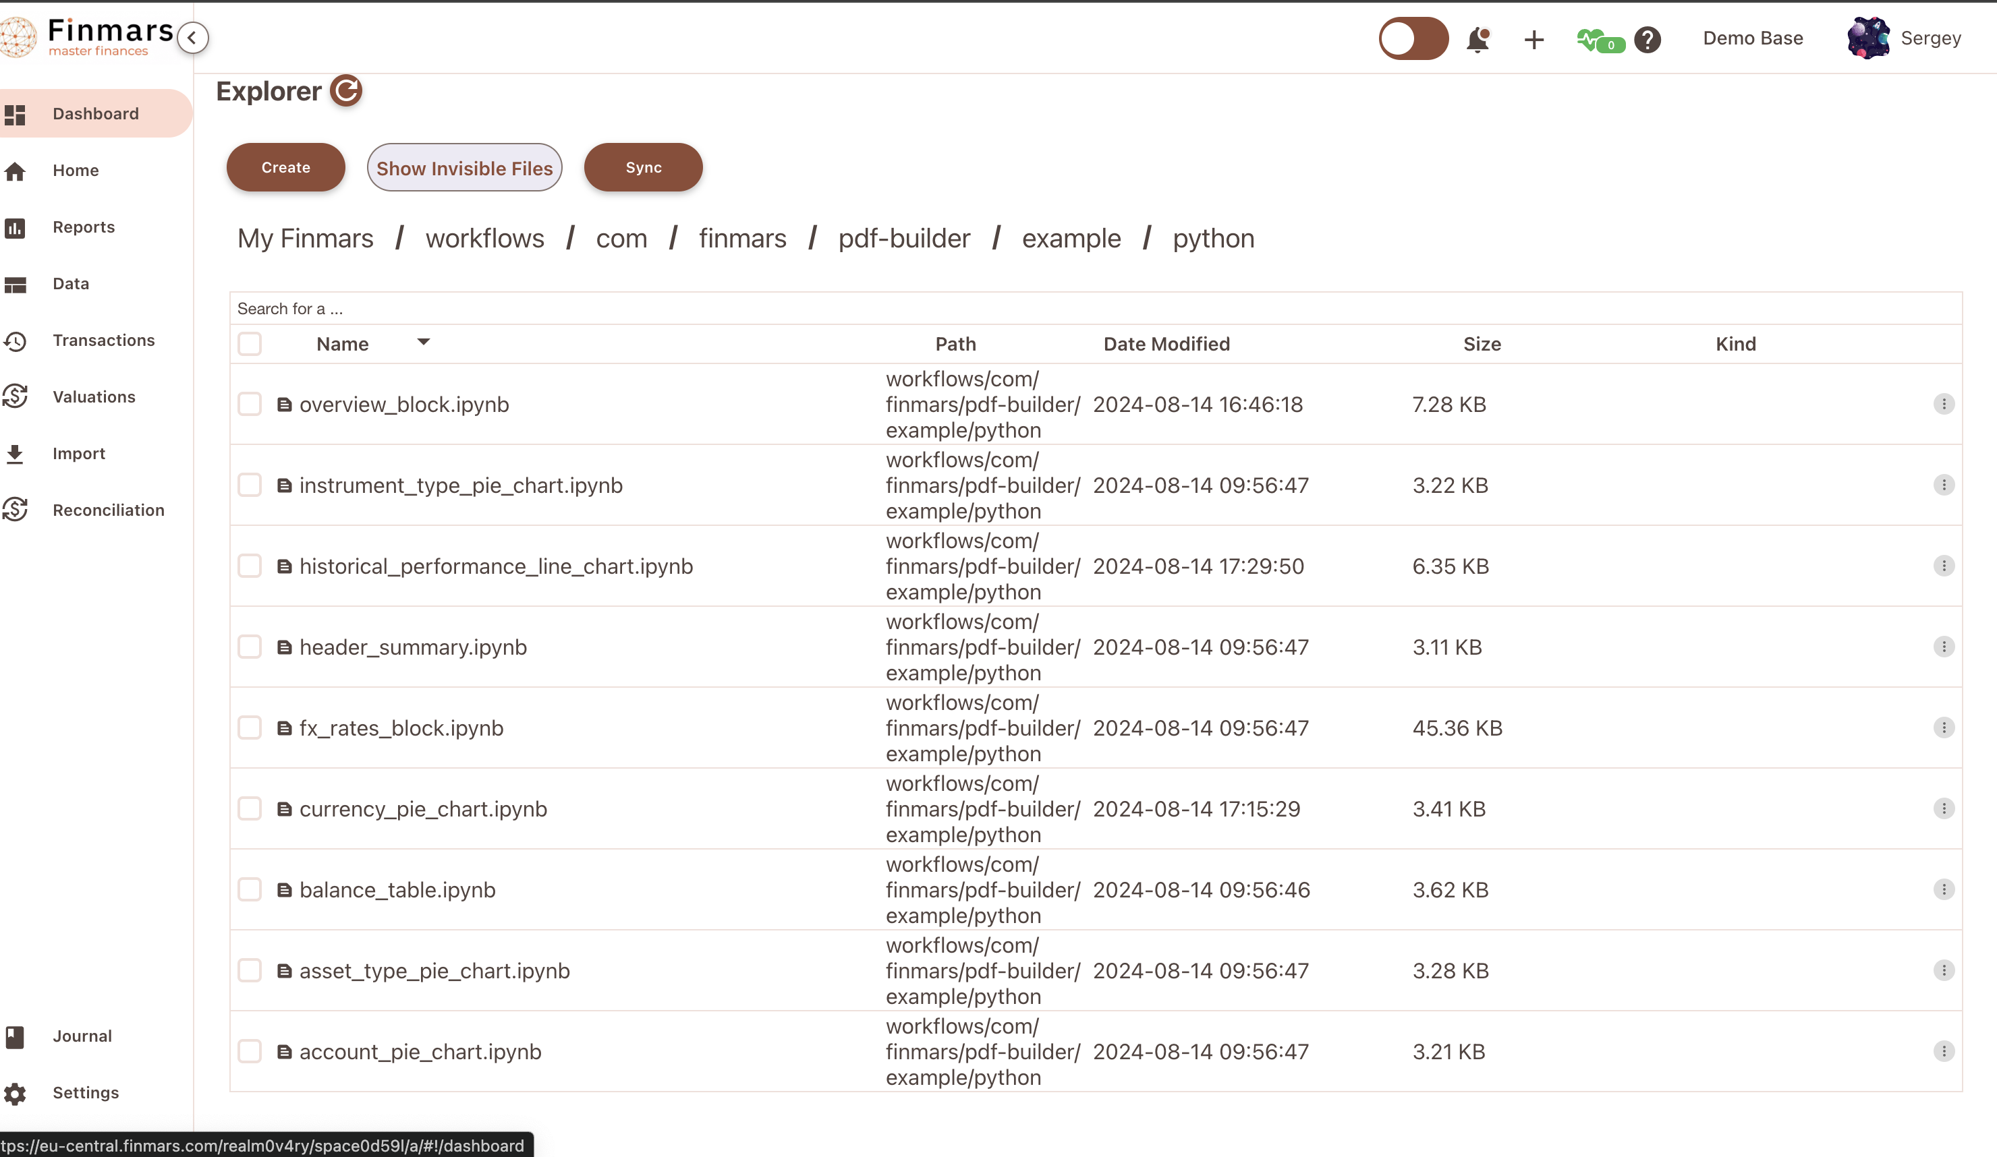Click the Settings gear icon in sidebar
The width and height of the screenshot is (1997, 1157).
click(x=15, y=1094)
